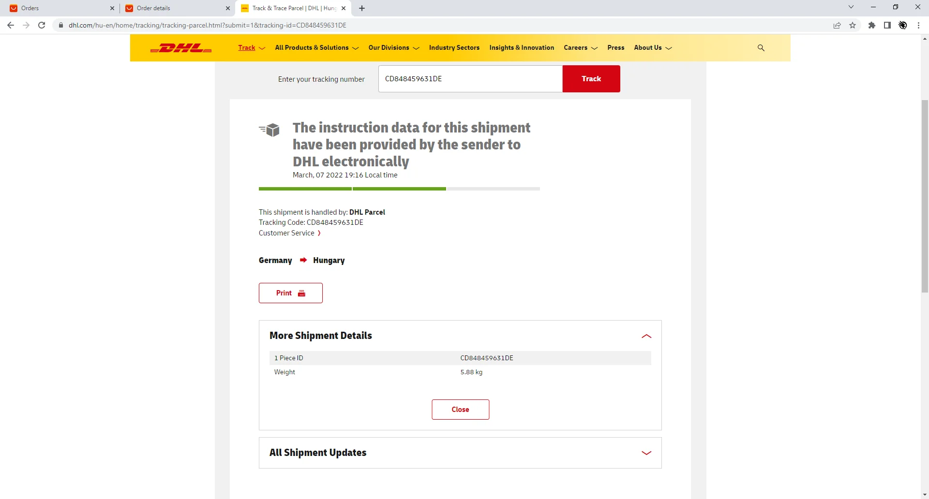This screenshot has height=499, width=929.
Task: Share this page via address bar icon
Action: point(837,25)
